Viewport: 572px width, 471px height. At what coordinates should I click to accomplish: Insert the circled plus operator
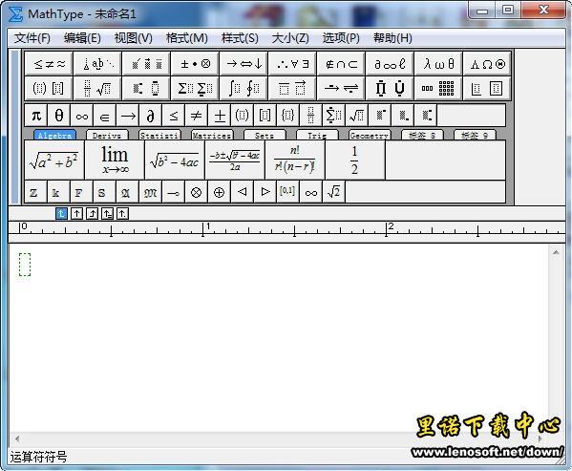219,192
